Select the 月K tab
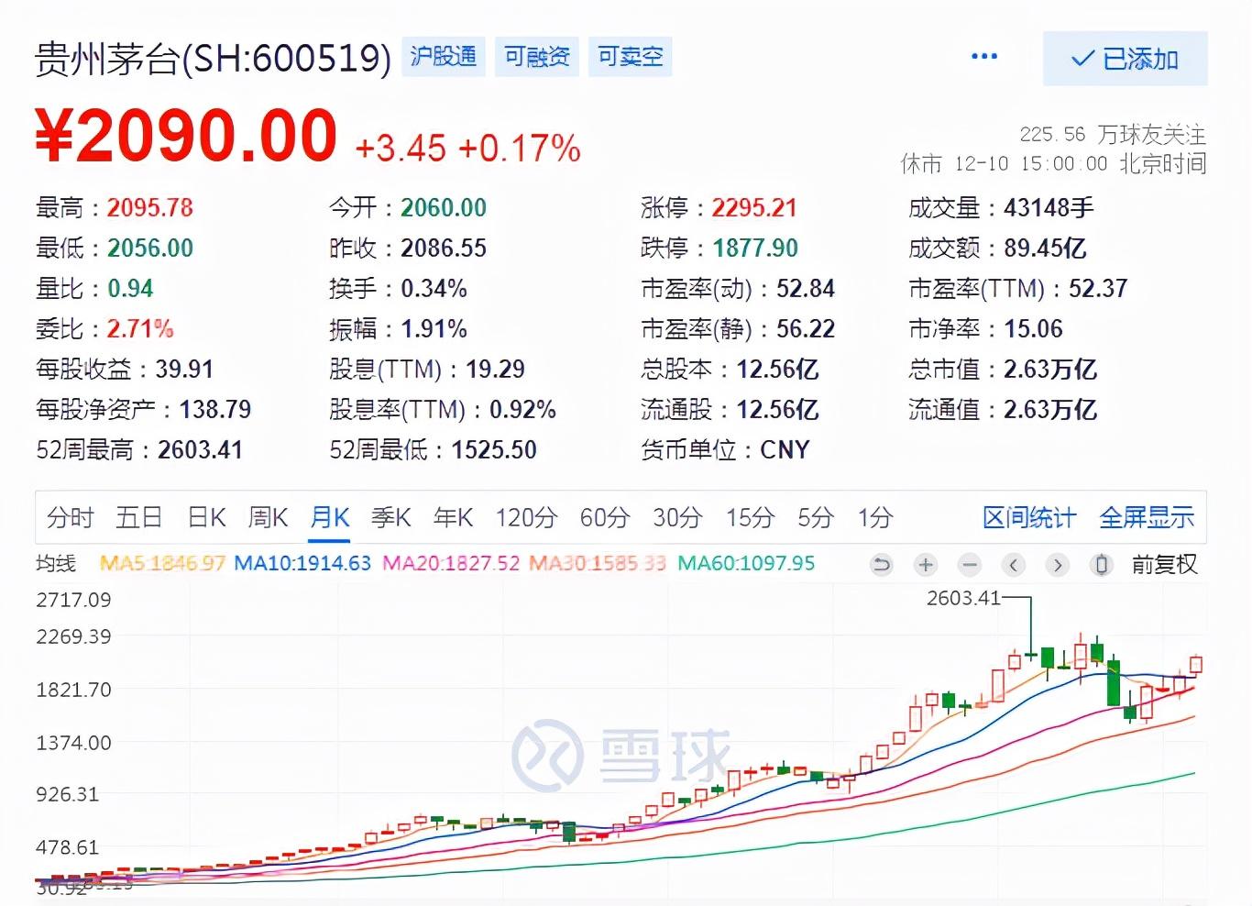 [x=330, y=518]
